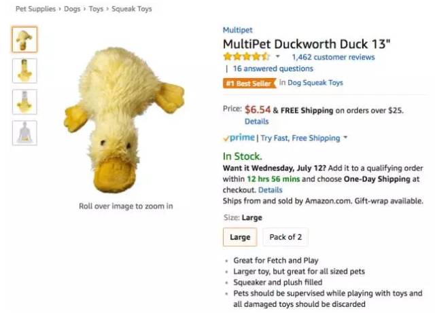Select the Large size option

pyautogui.click(x=240, y=237)
